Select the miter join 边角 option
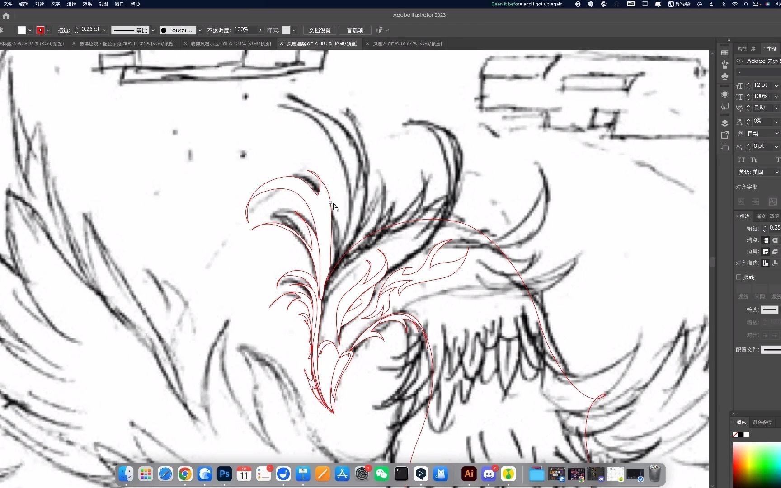This screenshot has height=488, width=781. coord(766,251)
